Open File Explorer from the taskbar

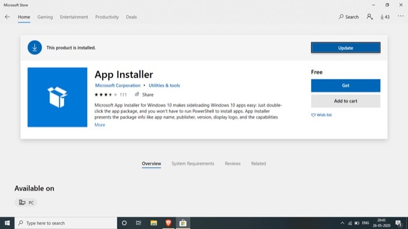pyautogui.click(x=153, y=223)
